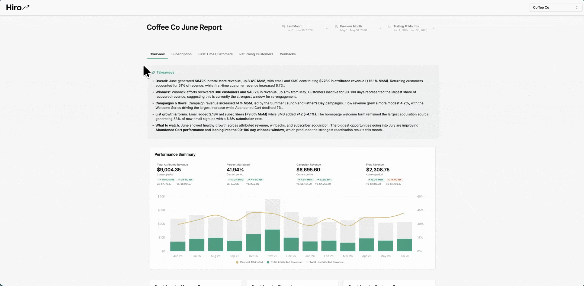Click the 29.3% YoY badge
The width and height of the screenshot is (584, 286).
(x=185, y=180)
